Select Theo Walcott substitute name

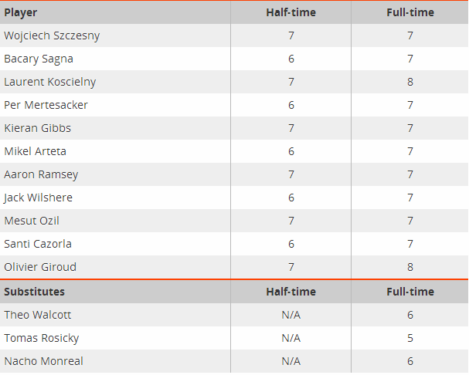pyautogui.click(x=37, y=315)
